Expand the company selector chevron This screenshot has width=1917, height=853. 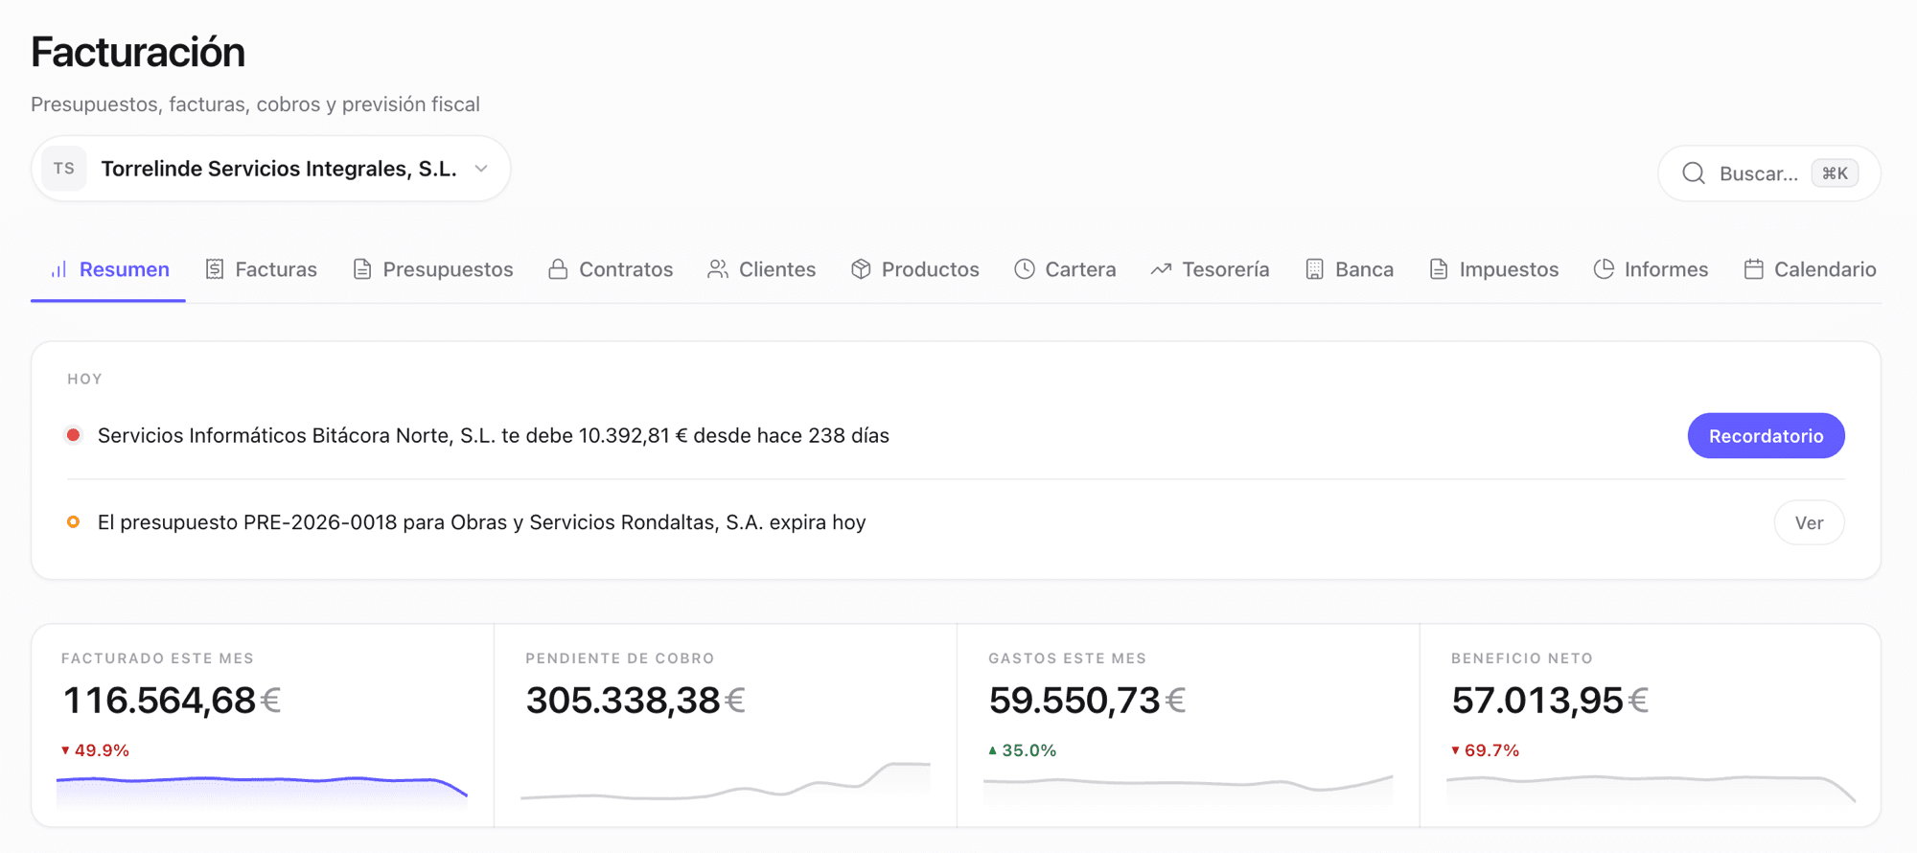pyautogui.click(x=481, y=169)
